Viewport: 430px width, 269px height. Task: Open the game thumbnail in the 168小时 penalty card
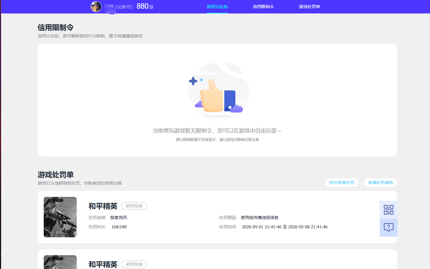coord(60,217)
